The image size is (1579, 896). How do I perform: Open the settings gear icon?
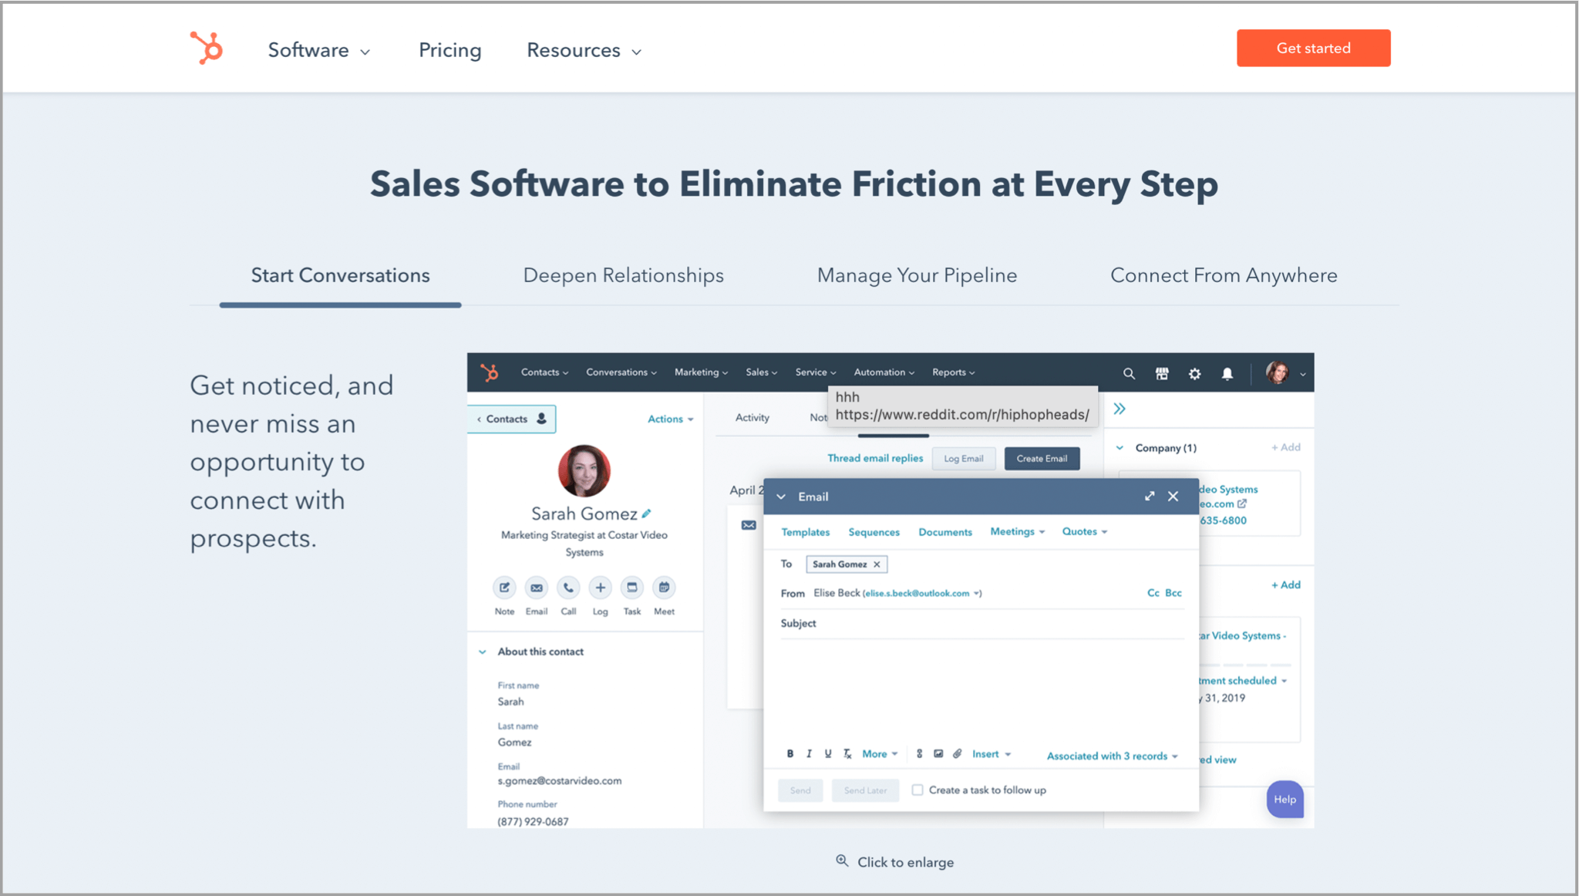1194,374
